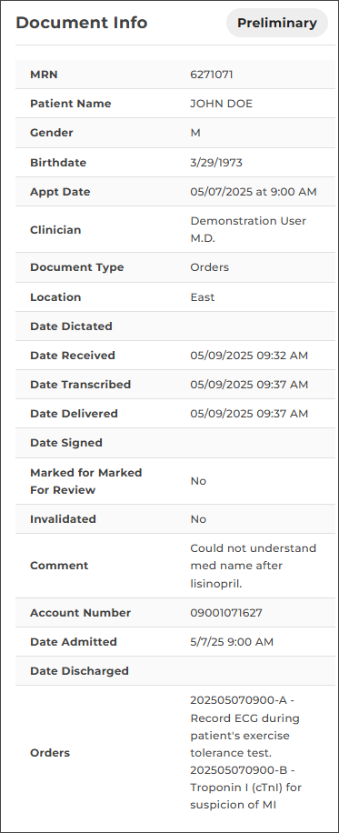
Task: Click the Date Delivered timestamp
Action: click(x=249, y=413)
